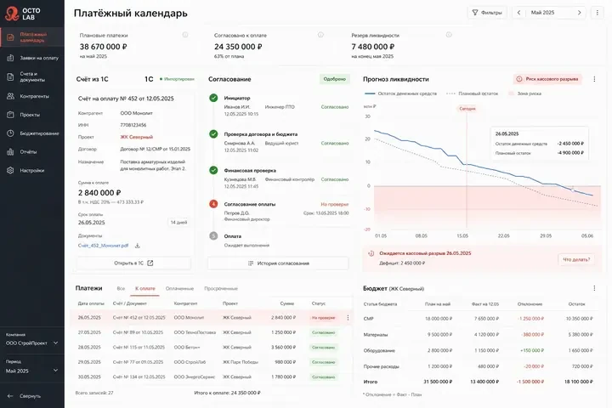
Task: Switch to the Все payments tab
Action: [121, 288]
